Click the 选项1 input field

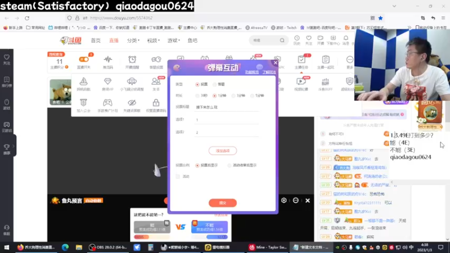tap(227, 120)
